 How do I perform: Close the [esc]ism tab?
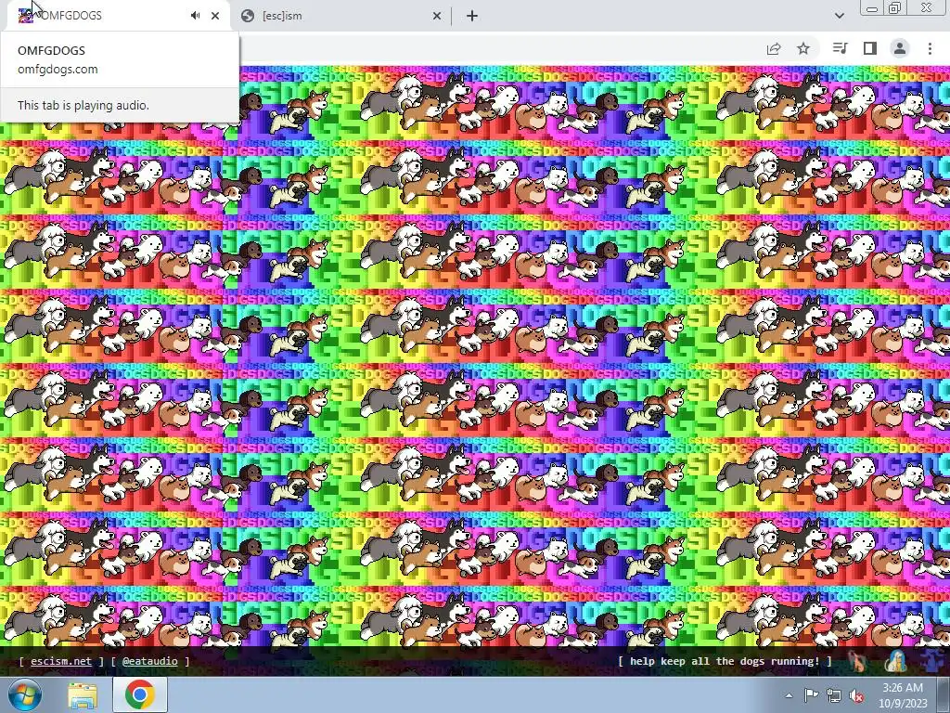pos(437,16)
